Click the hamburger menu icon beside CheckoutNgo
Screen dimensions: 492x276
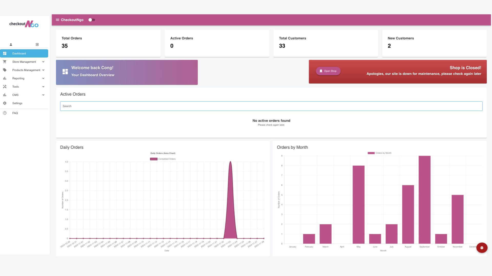coord(57,20)
